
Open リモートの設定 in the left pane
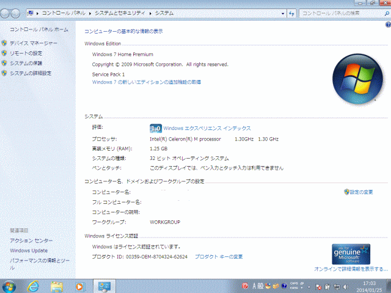pos(26,53)
